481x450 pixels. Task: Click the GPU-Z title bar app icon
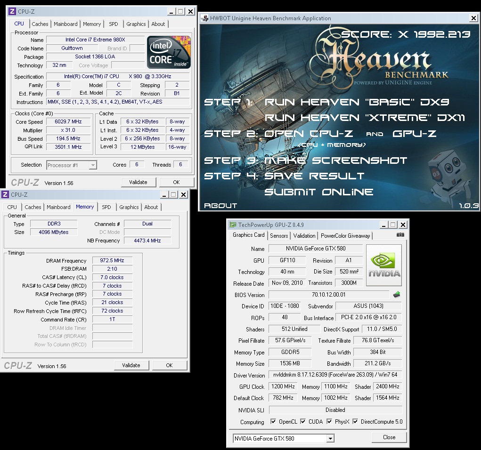pyautogui.click(x=233, y=225)
